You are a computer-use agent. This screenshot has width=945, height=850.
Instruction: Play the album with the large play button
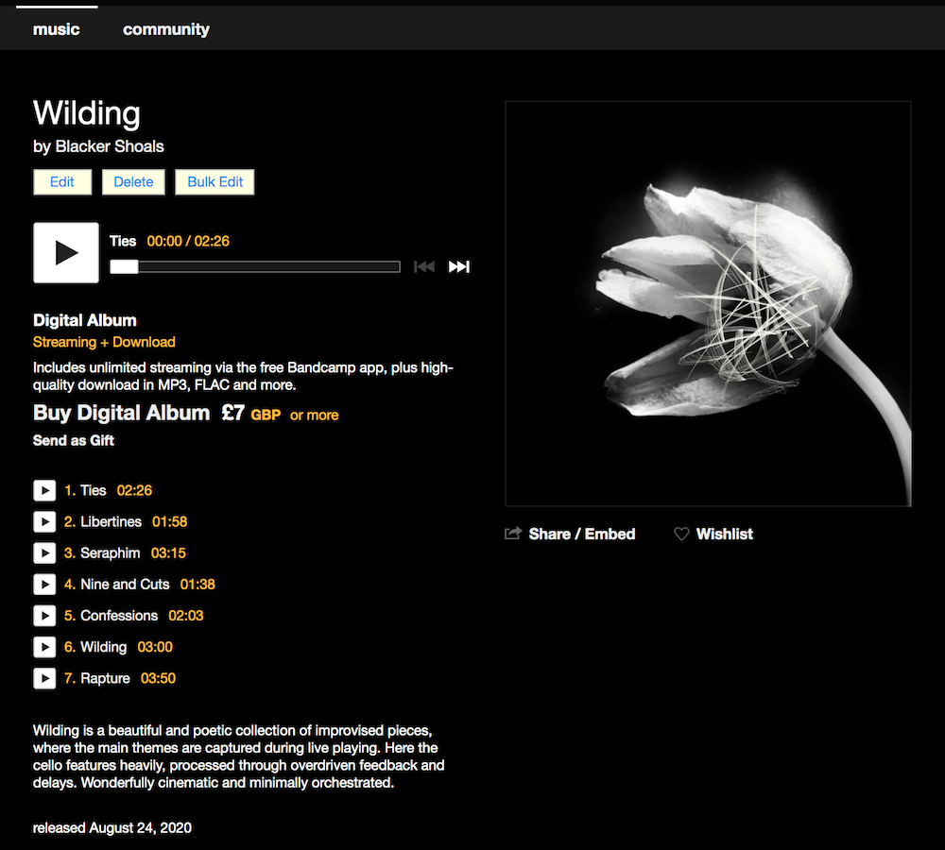pyautogui.click(x=66, y=252)
